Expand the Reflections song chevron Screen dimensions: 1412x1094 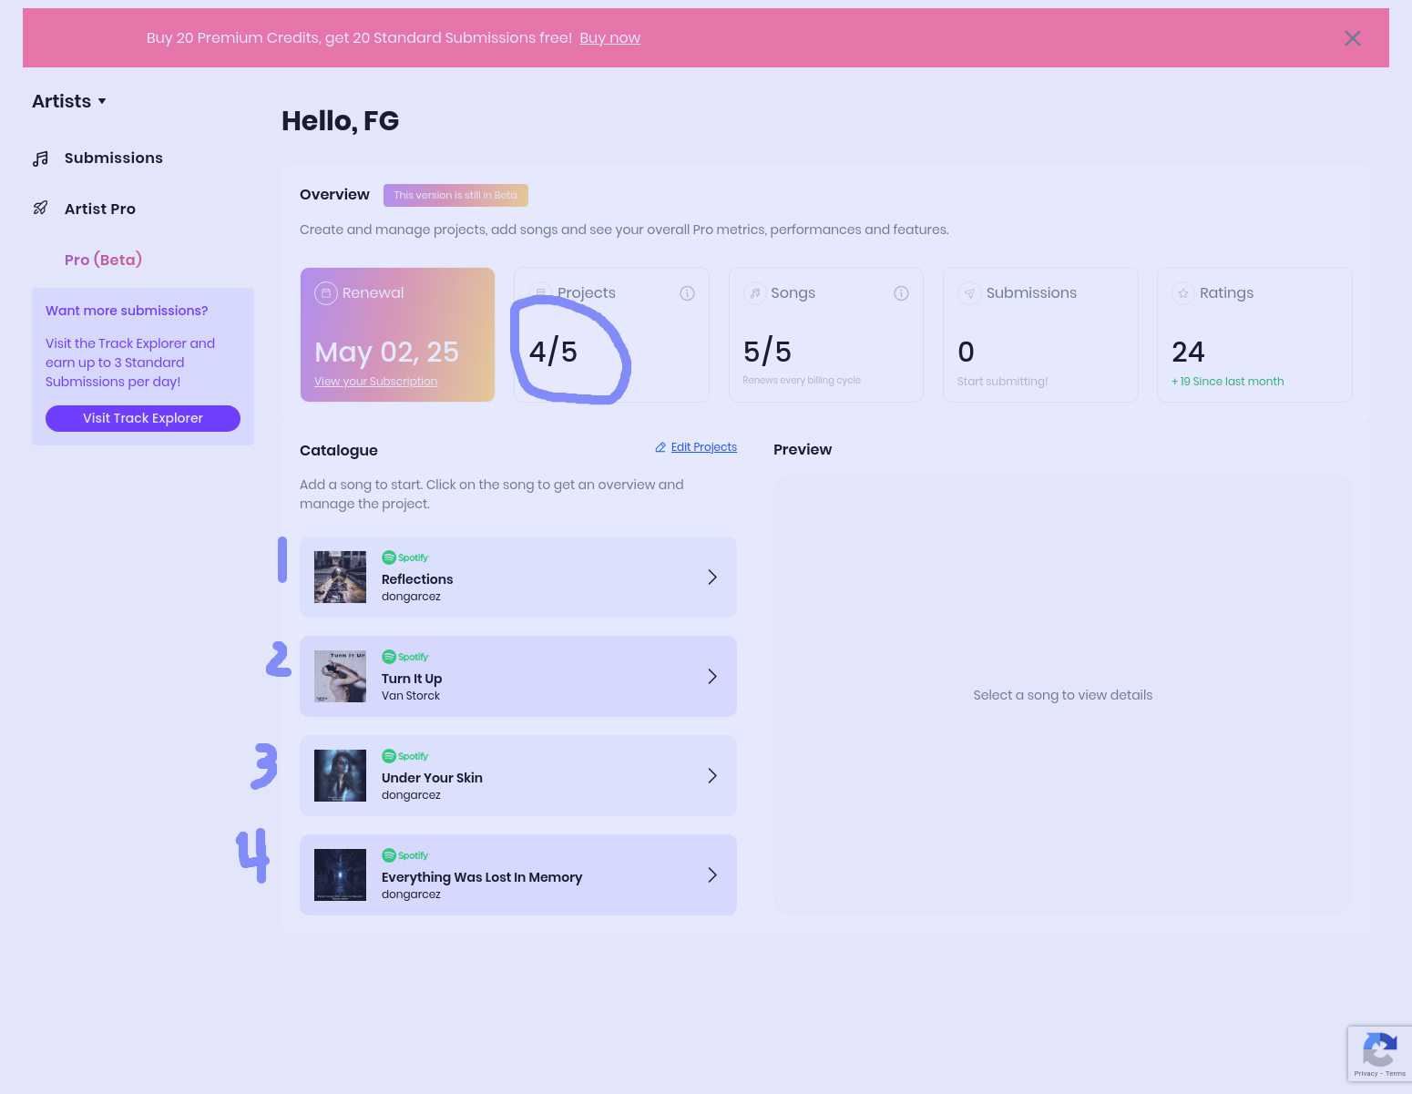(712, 578)
